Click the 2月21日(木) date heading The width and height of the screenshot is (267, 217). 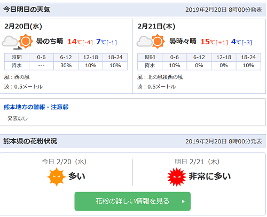point(156,26)
